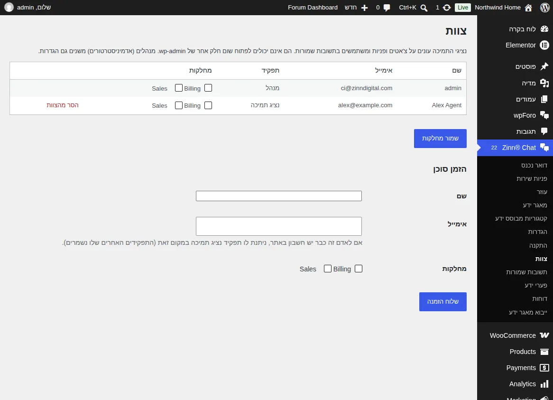The image size is (553, 400).
Task: Click the wpForo chat bubbles icon
Action: point(544,115)
